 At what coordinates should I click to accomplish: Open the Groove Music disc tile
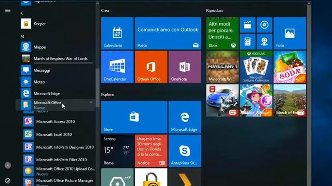tap(265, 25)
